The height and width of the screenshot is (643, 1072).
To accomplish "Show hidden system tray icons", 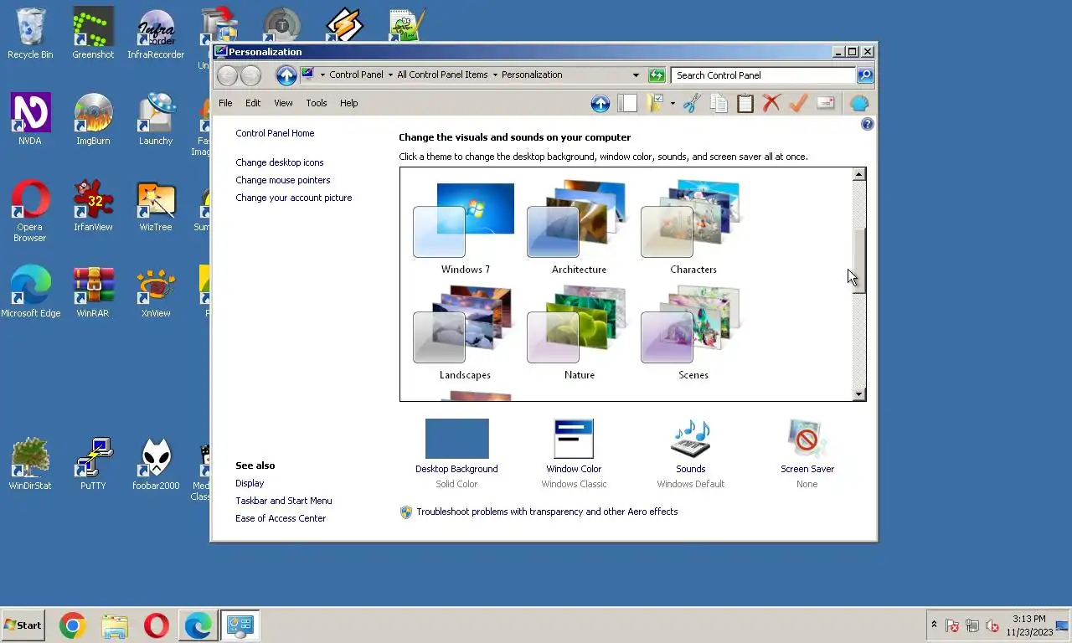I will pyautogui.click(x=934, y=625).
